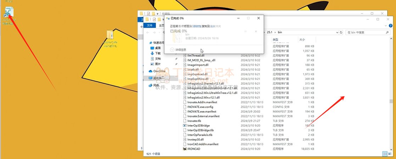Click the 2024/3/9 21:27 date cell

tap(251, 121)
